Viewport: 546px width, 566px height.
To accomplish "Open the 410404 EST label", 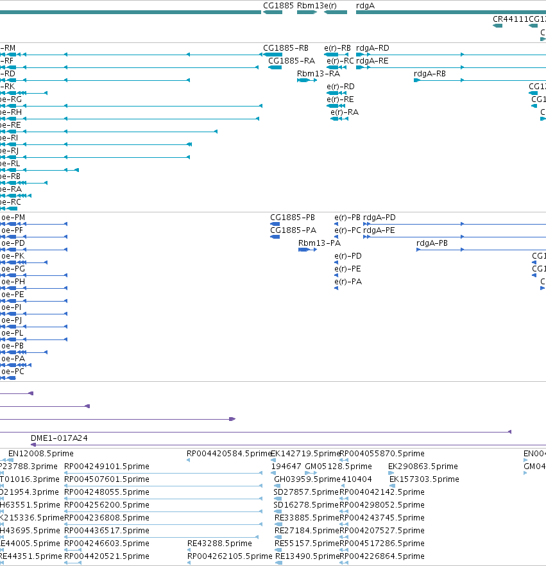I will [x=357, y=479].
